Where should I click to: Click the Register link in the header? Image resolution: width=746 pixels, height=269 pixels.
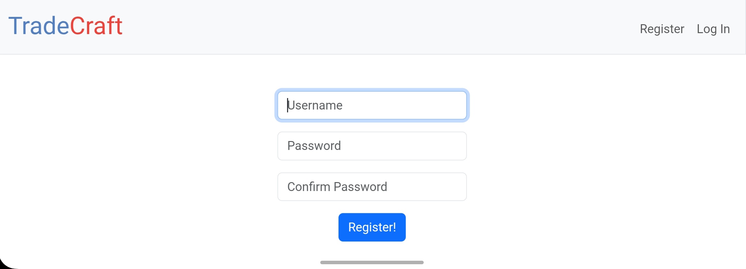[662, 29]
